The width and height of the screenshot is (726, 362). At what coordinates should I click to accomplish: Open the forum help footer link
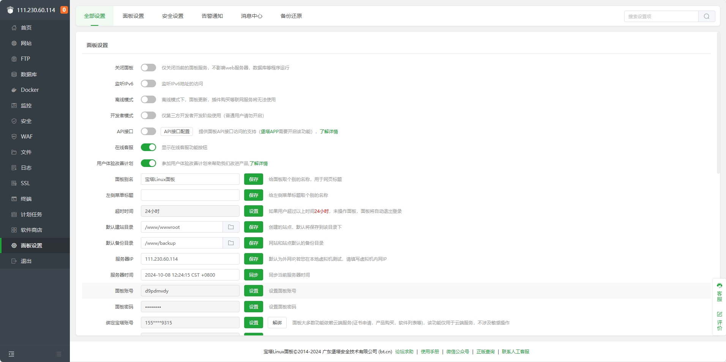(404, 352)
